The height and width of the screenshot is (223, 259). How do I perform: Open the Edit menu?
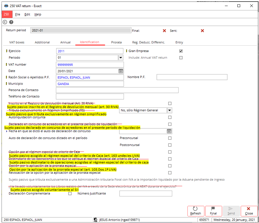(27, 14)
